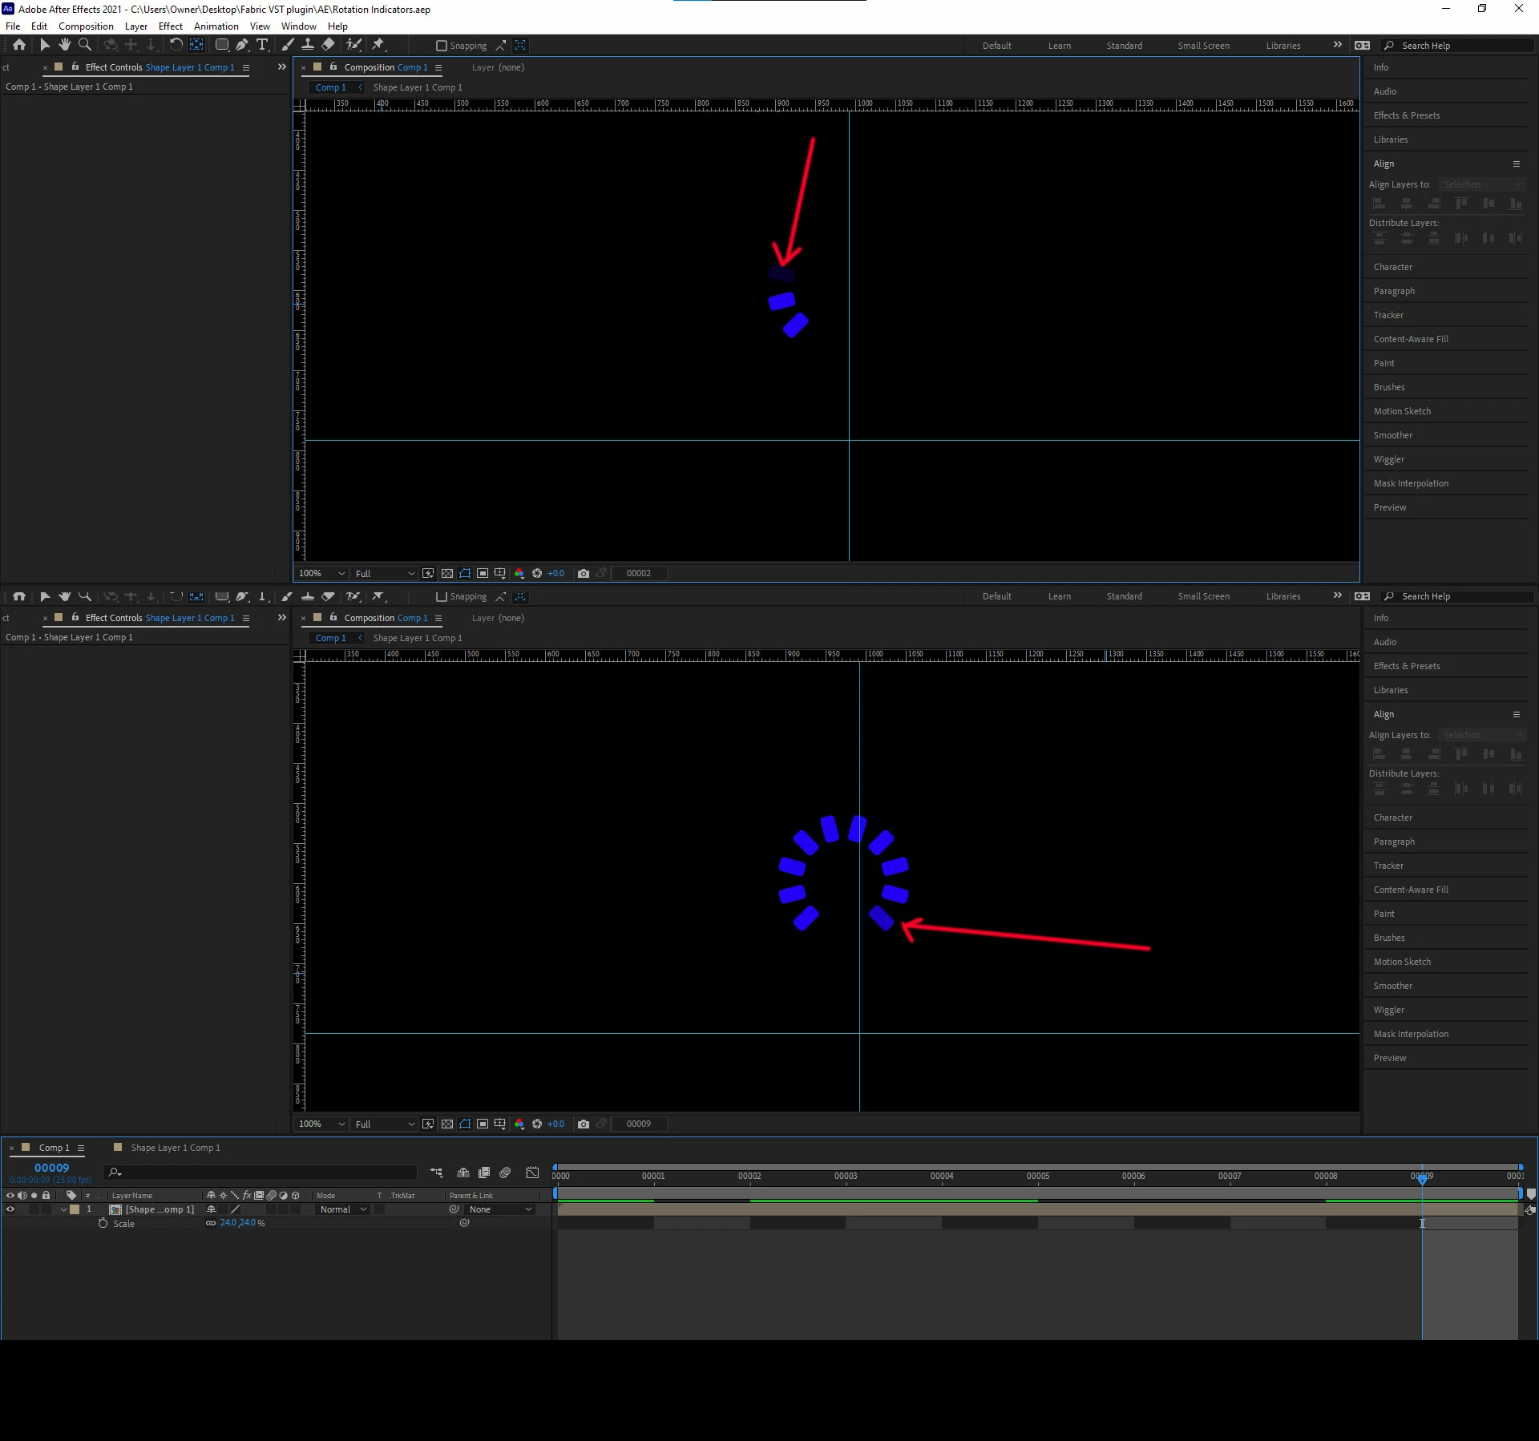Image resolution: width=1539 pixels, height=1441 pixels.
Task: Open the Parent None dropdown
Action: [500, 1209]
